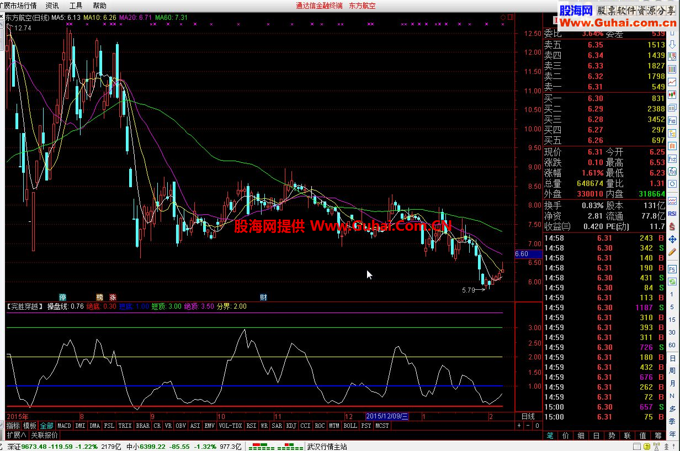The height and width of the screenshot is (451, 680).
Task: Select the 全部 indicators tab
Action: [47, 426]
